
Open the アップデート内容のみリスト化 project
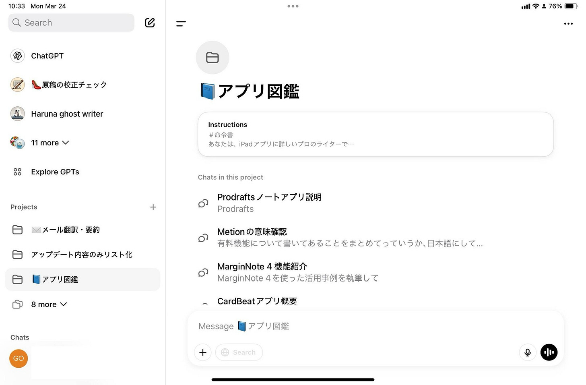pos(83,255)
